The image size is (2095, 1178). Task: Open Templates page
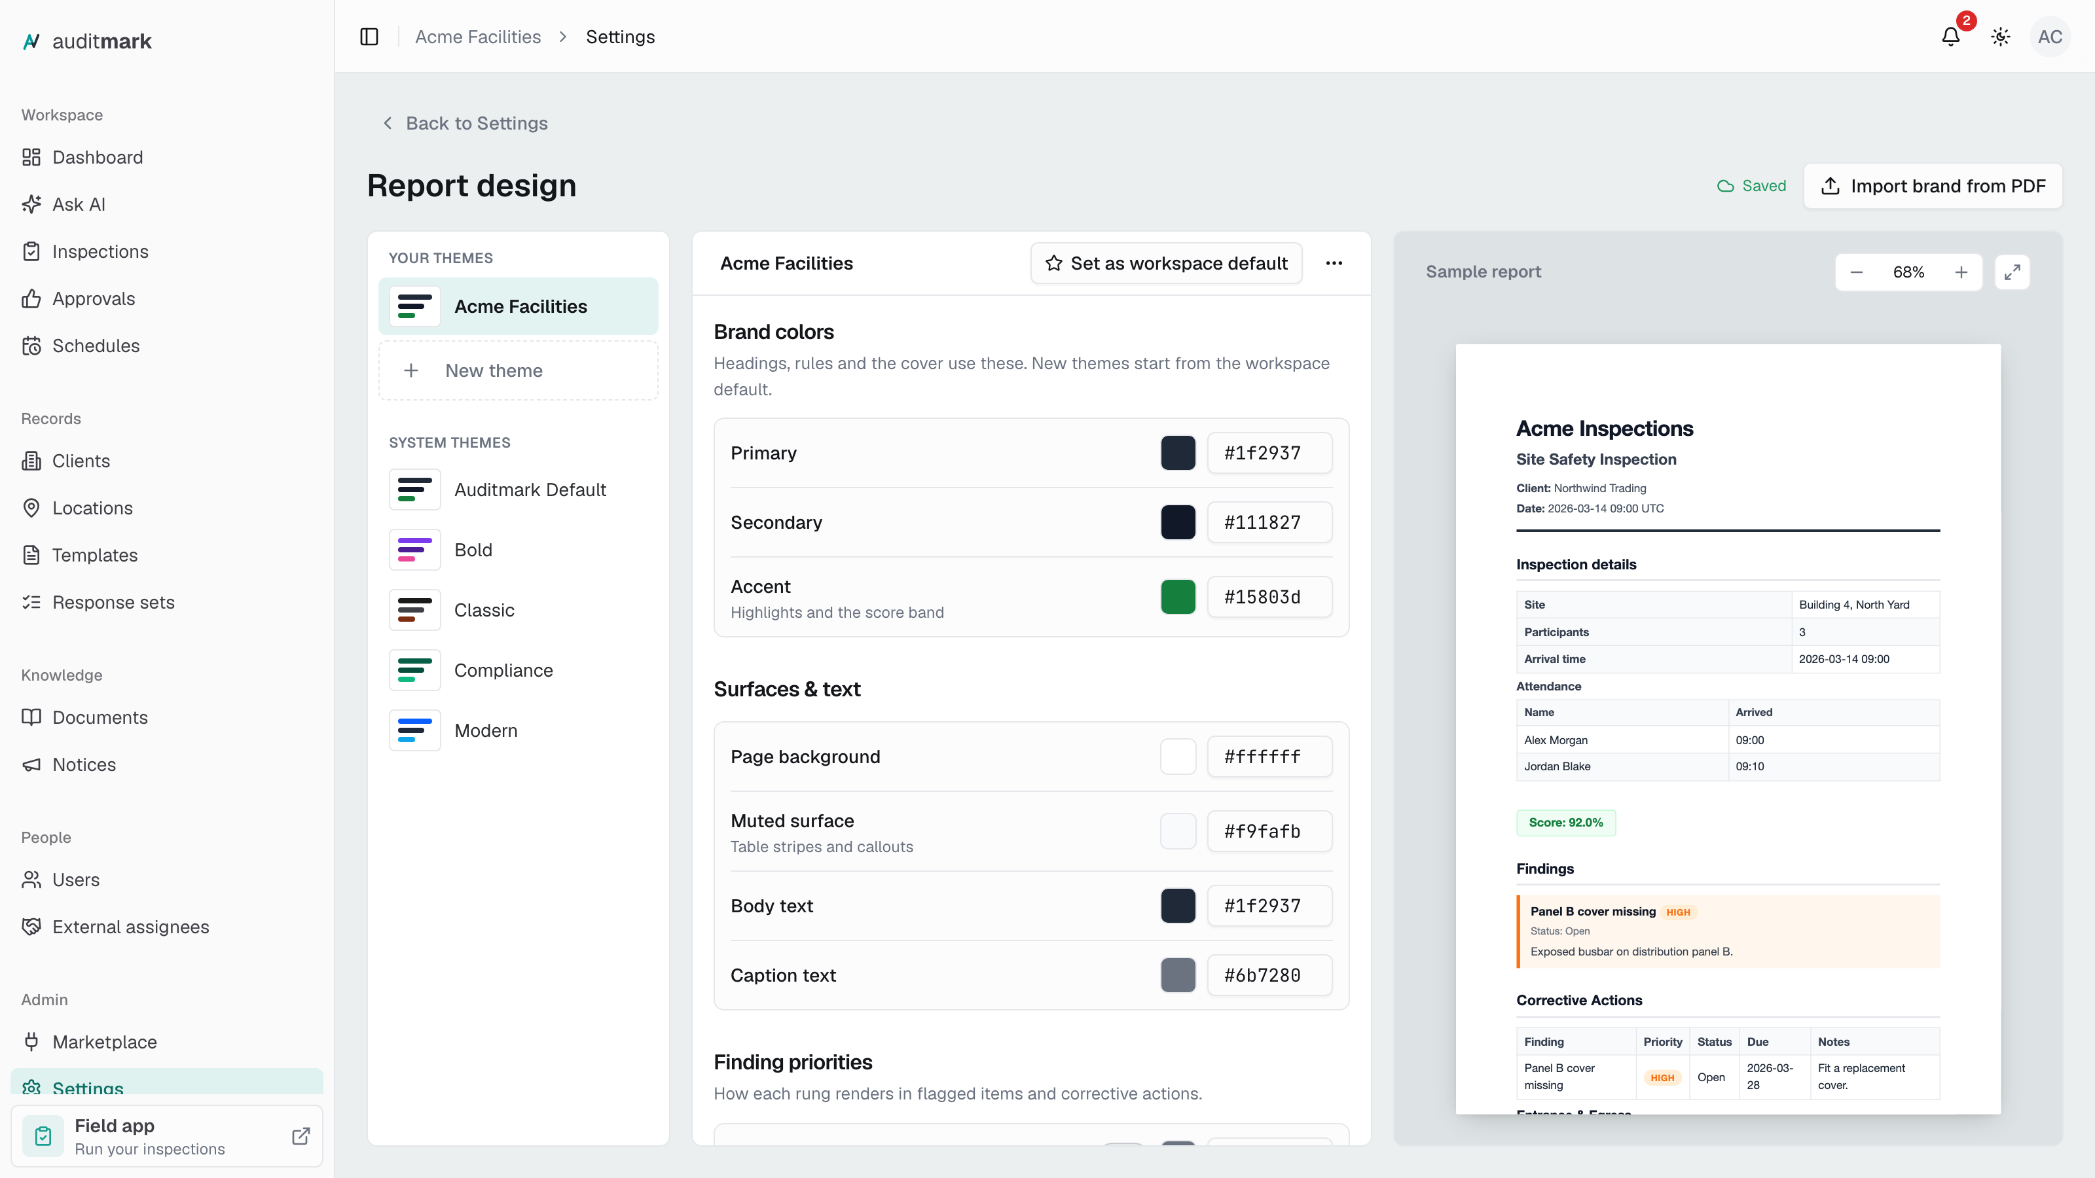click(x=167, y=555)
